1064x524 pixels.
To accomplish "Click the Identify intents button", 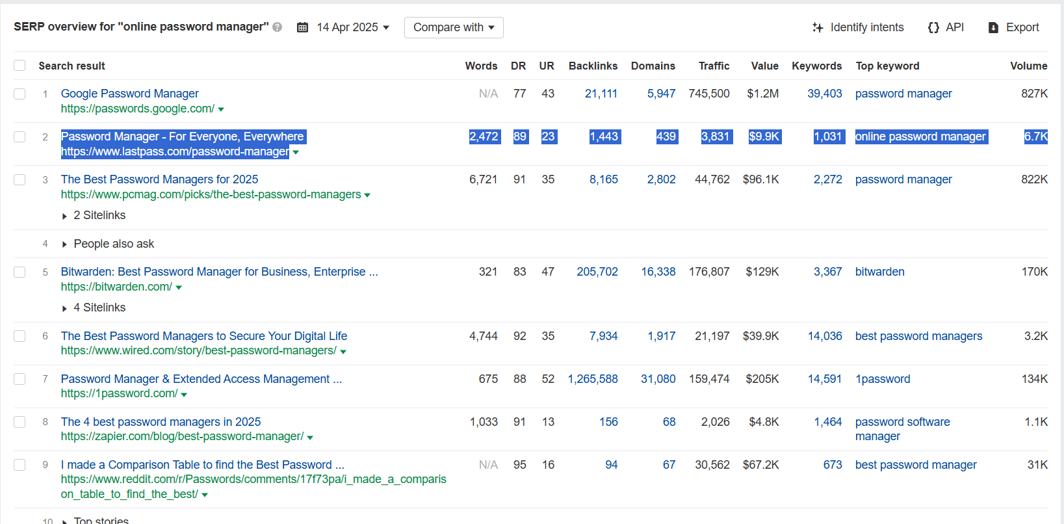I will (x=858, y=27).
